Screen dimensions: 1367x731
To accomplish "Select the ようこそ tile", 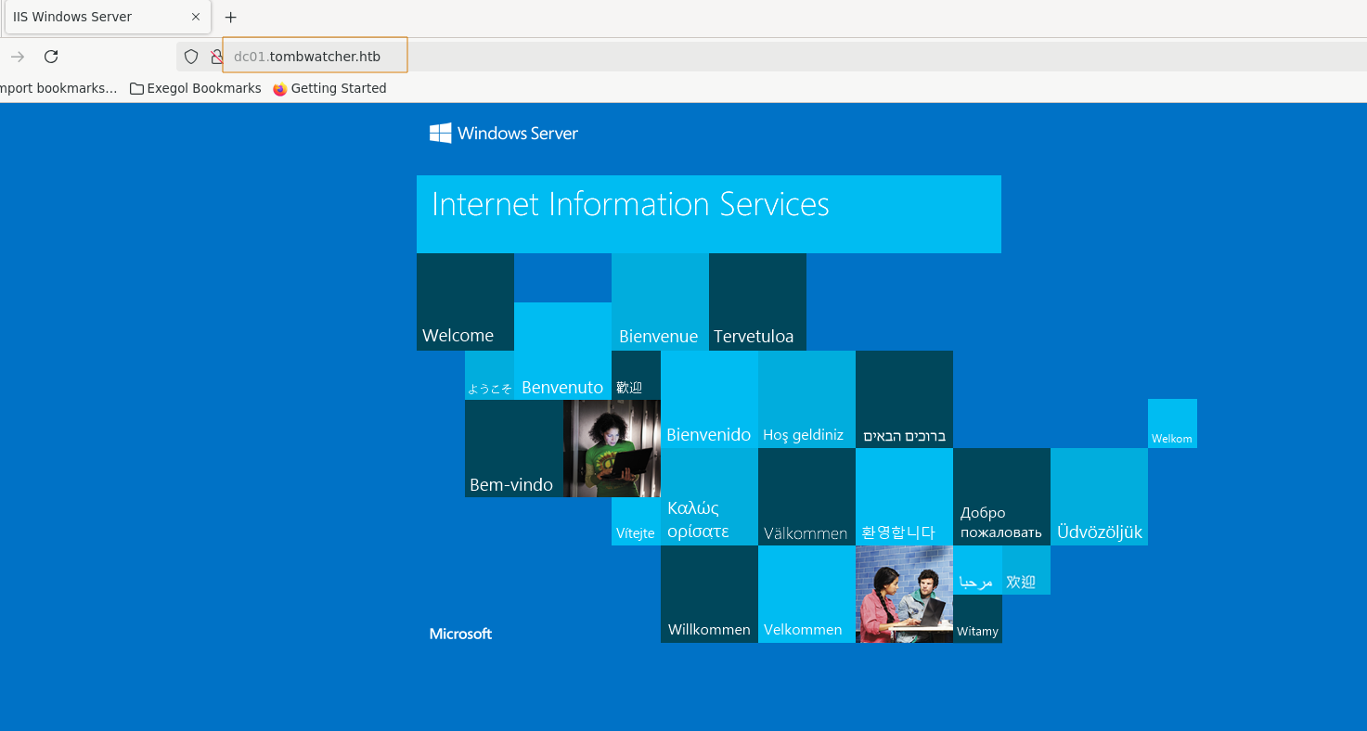I will point(489,375).
